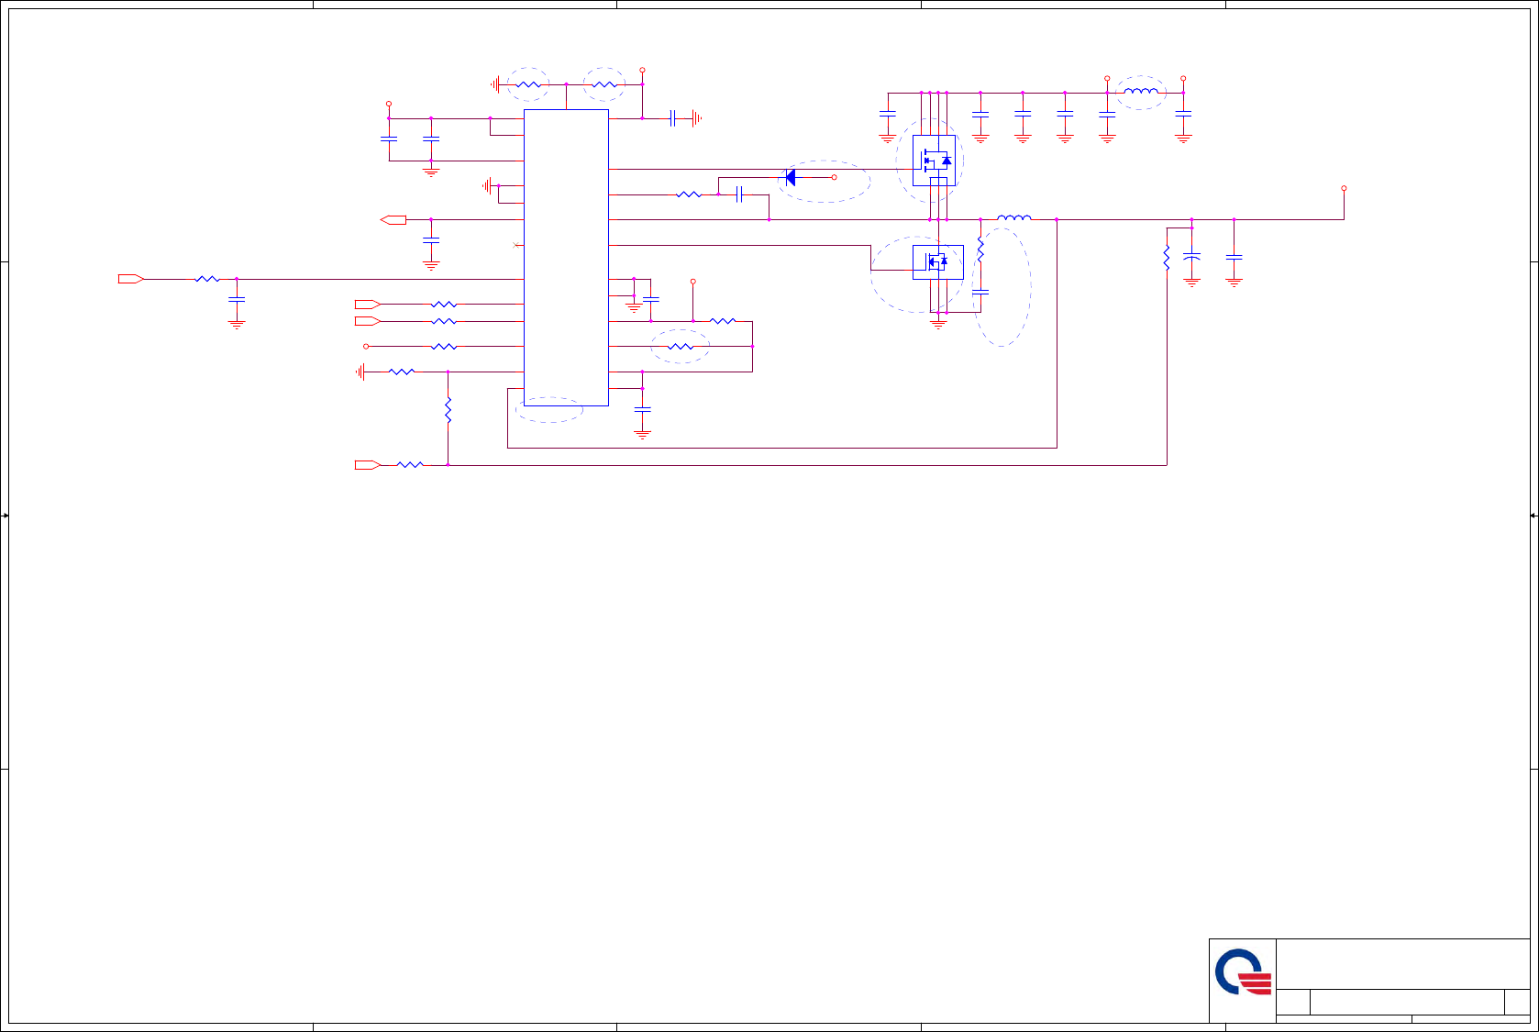Select the polarized output capacitor with curved plate
The width and height of the screenshot is (1539, 1032).
tap(1191, 256)
